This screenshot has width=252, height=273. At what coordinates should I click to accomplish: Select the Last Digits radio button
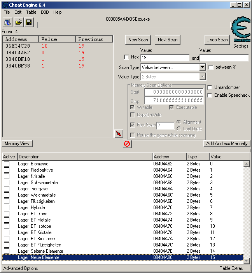click(179, 129)
